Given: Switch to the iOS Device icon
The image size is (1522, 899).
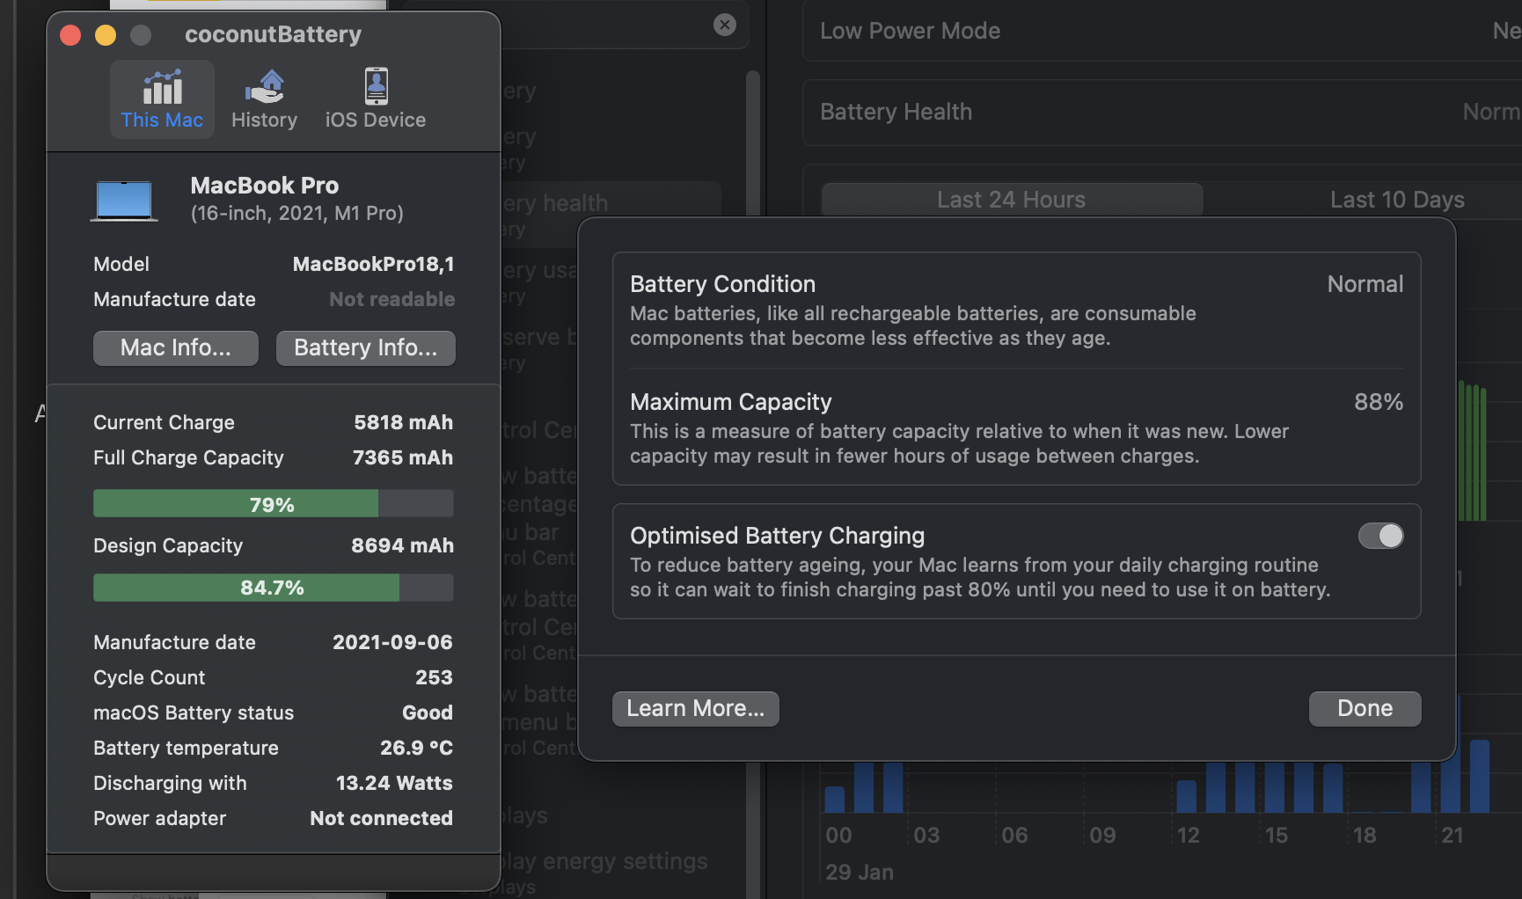Looking at the screenshot, I should (376, 88).
